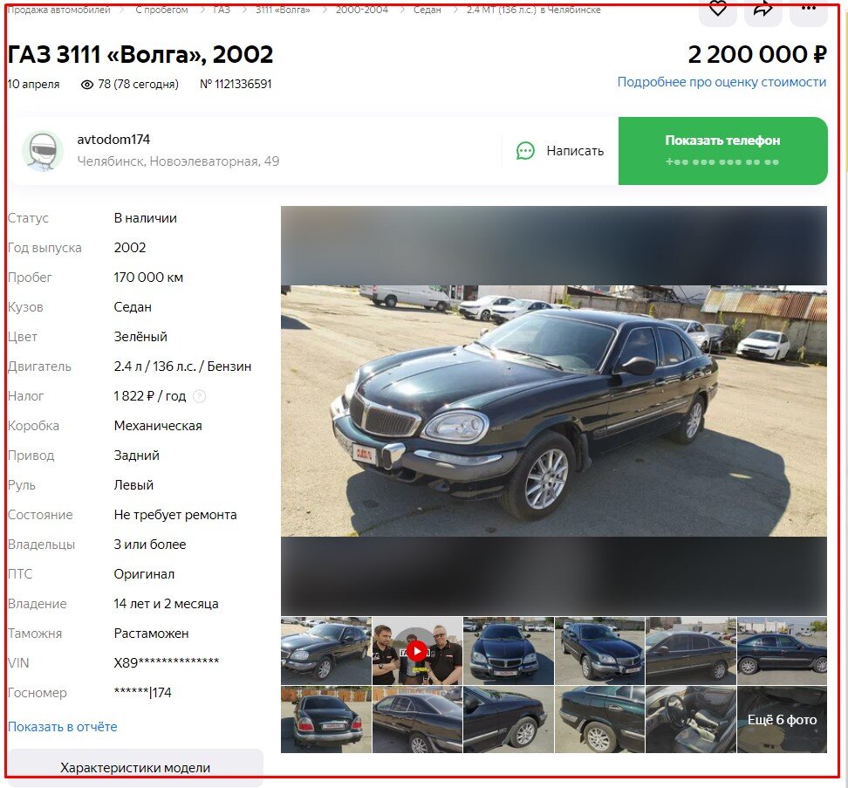This screenshot has height=788, width=848.
Task: Open Характеристики модели button
Action: coord(135,767)
